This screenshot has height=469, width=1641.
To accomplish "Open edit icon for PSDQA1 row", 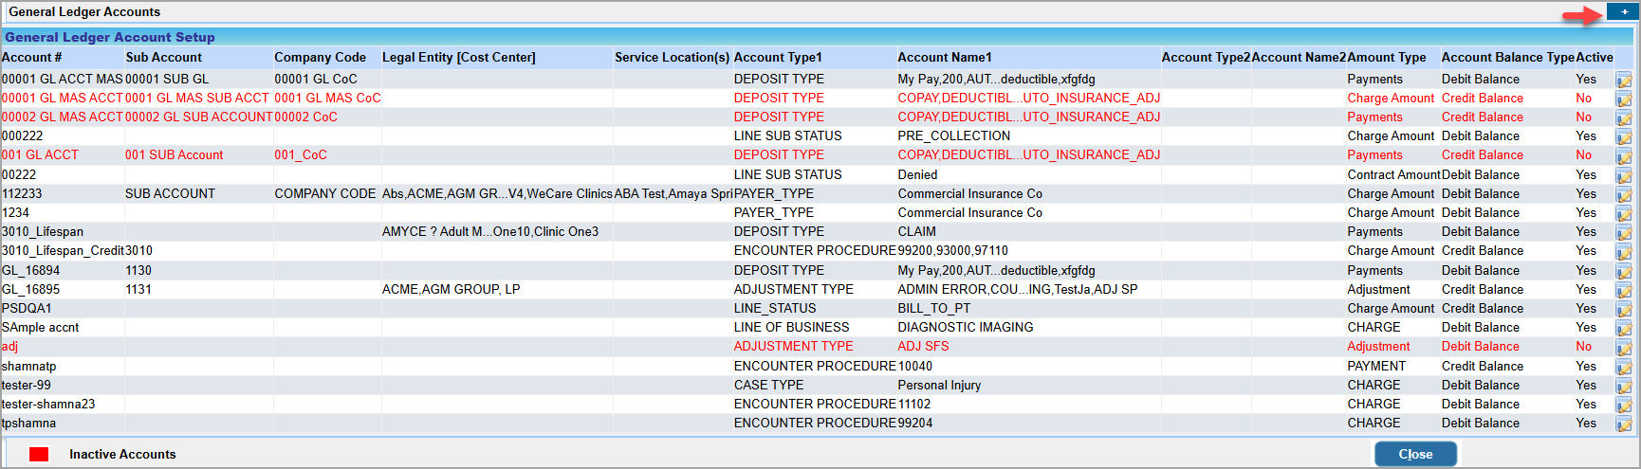I will tap(1623, 310).
